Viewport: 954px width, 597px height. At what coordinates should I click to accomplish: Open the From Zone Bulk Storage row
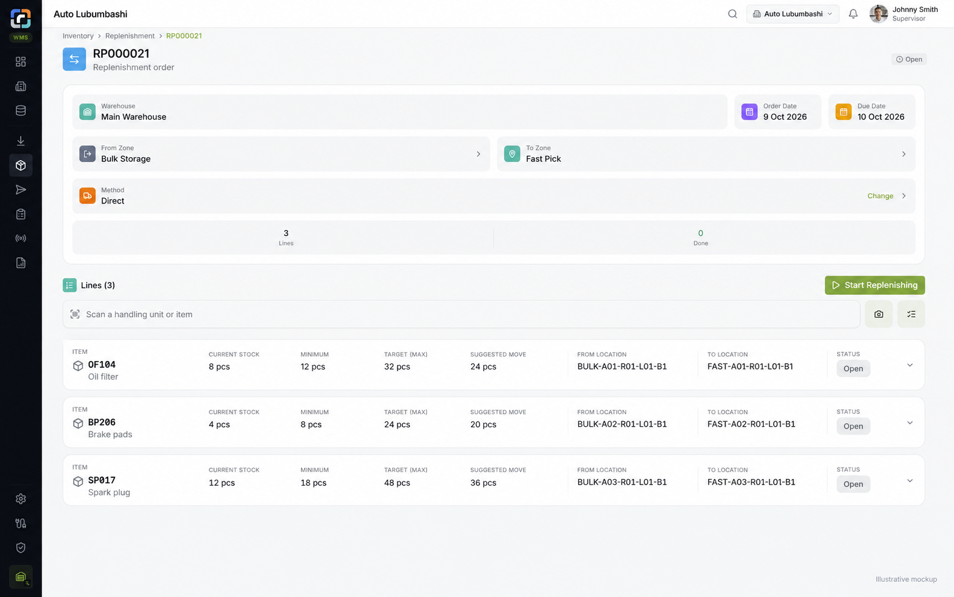(281, 154)
